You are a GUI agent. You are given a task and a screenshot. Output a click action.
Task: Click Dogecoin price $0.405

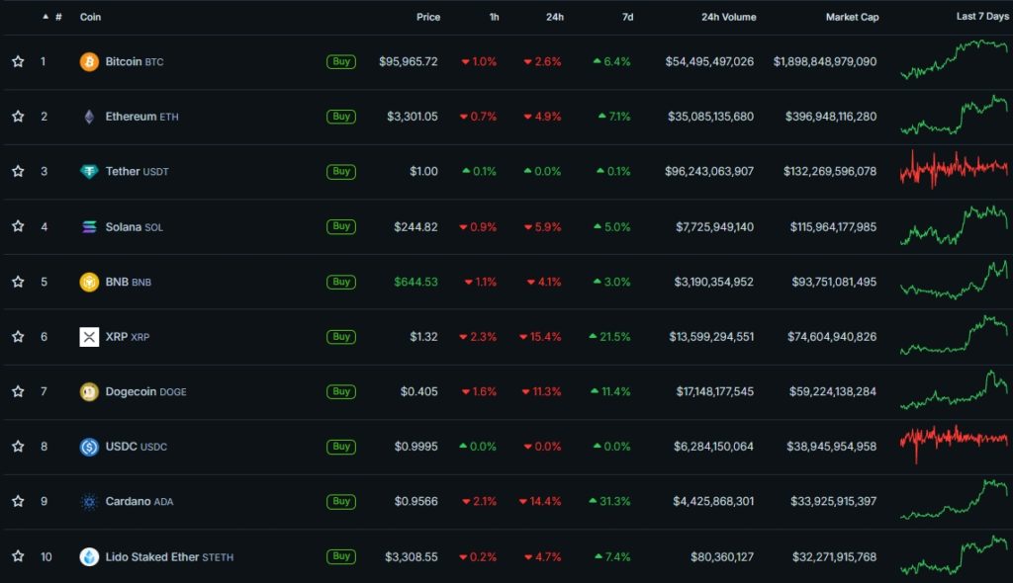point(419,392)
